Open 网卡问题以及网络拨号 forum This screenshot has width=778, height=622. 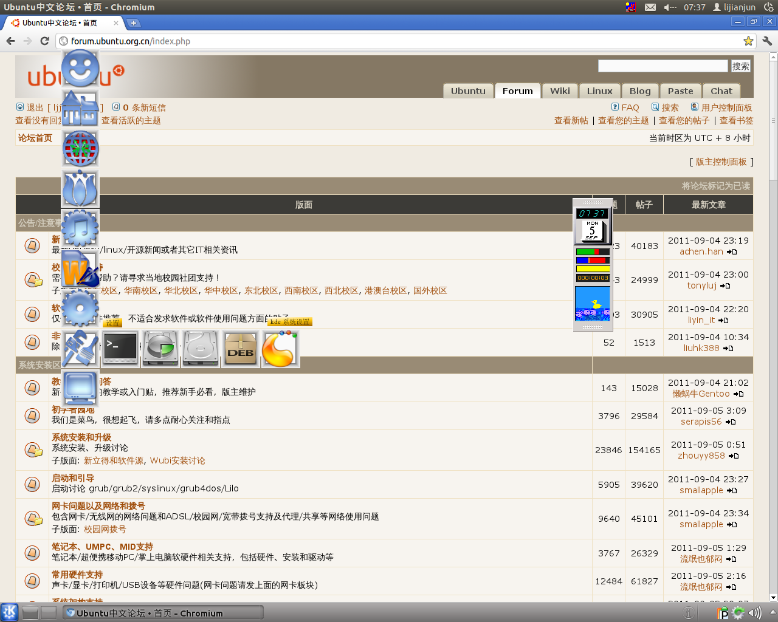(x=98, y=506)
